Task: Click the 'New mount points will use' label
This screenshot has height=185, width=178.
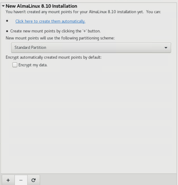Action: 60,38
